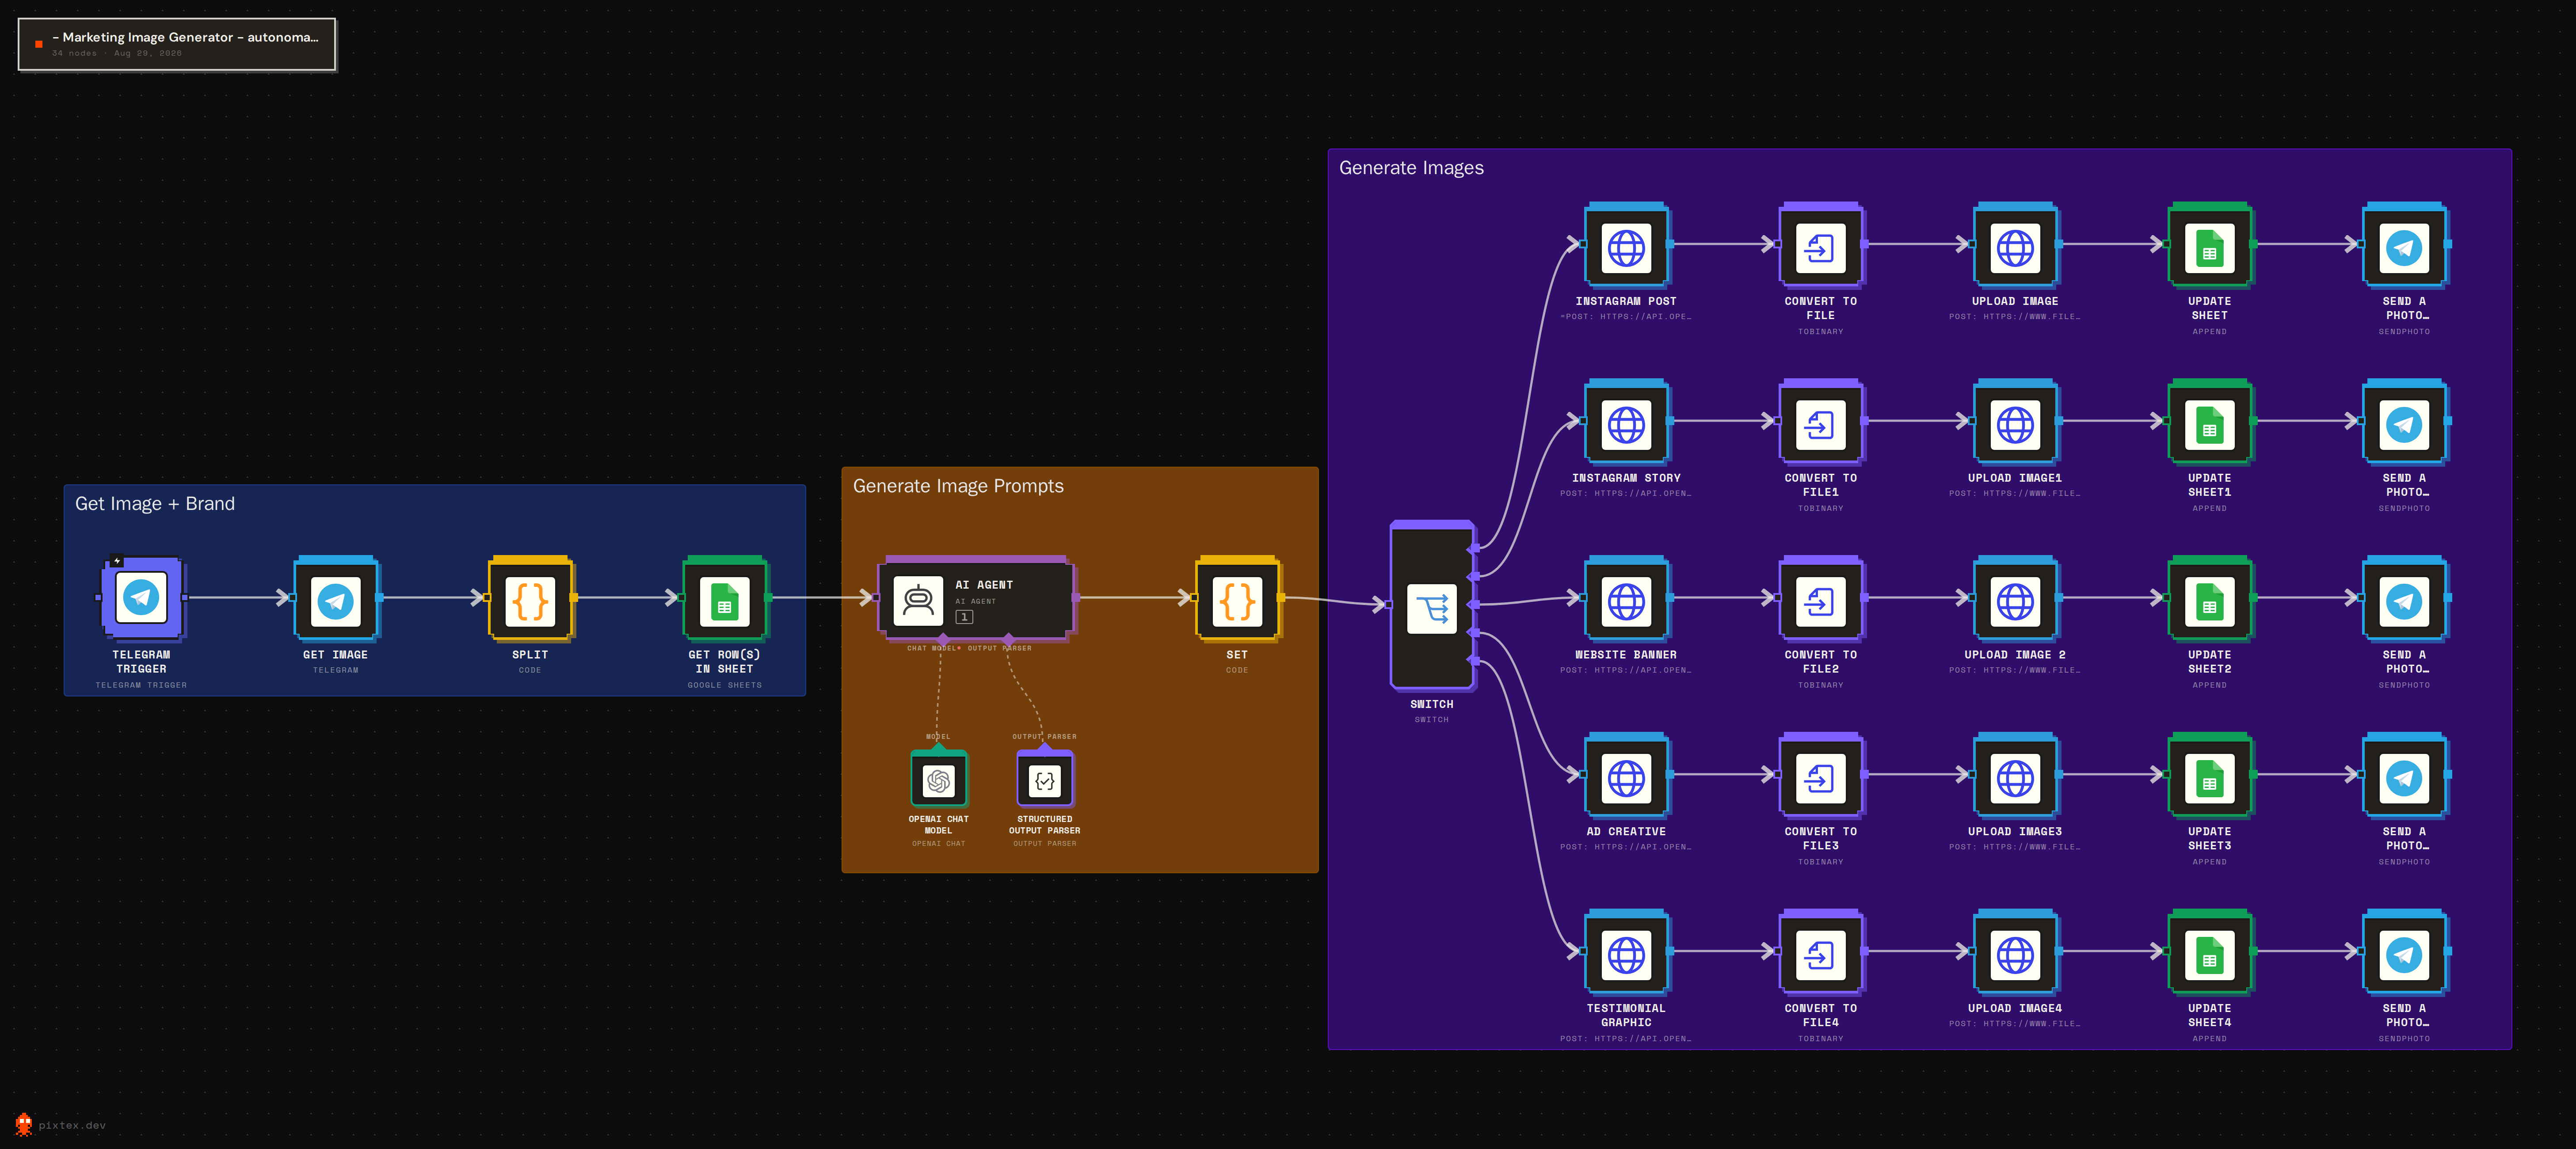Open Send a Photo node in Instagram Post row
This screenshot has height=1149, width=2576.
(2404, 245)
